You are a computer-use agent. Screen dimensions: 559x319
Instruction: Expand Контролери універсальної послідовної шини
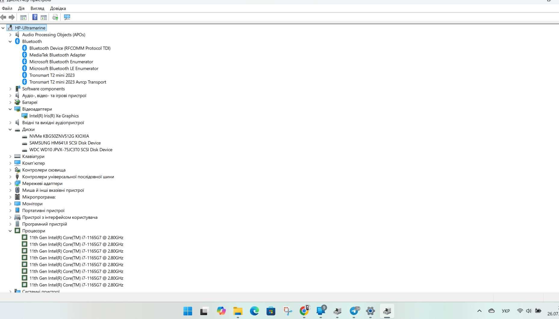[10, 177]
